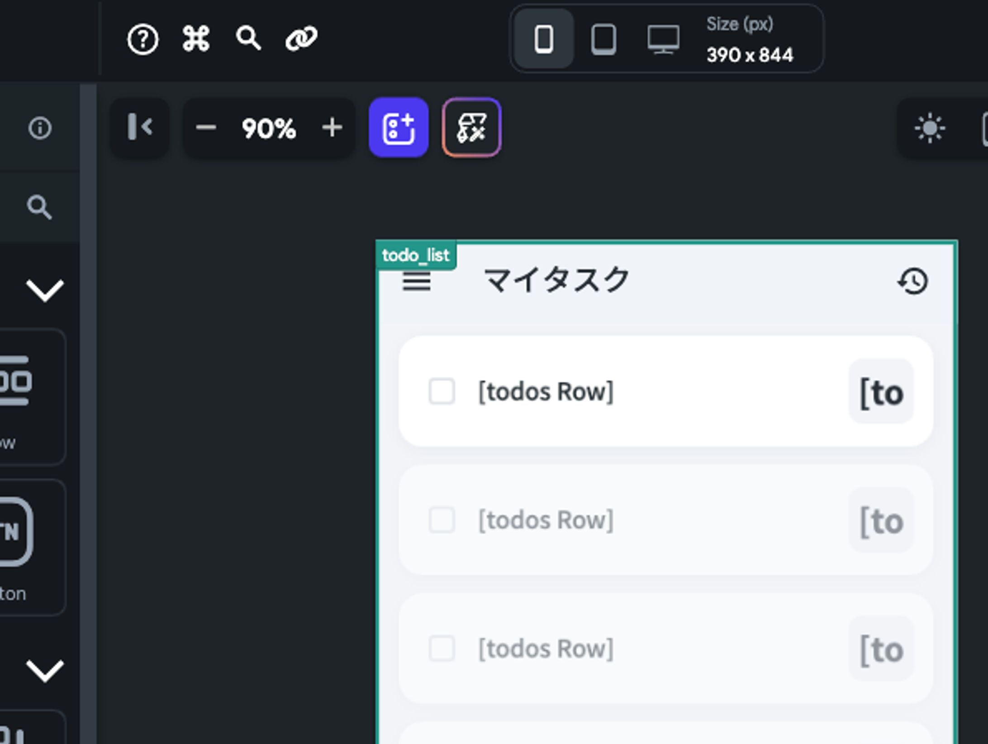Screen dimensions: 988x744
Task: Click the chain link icon
Action: pos(301,38)
